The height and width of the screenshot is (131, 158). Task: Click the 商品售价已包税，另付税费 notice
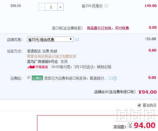(x=108, y=28)
